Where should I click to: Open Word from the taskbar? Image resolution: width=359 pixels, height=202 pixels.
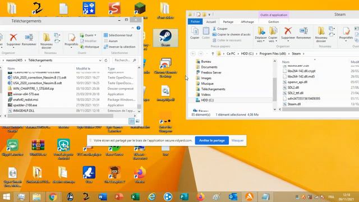103,197
